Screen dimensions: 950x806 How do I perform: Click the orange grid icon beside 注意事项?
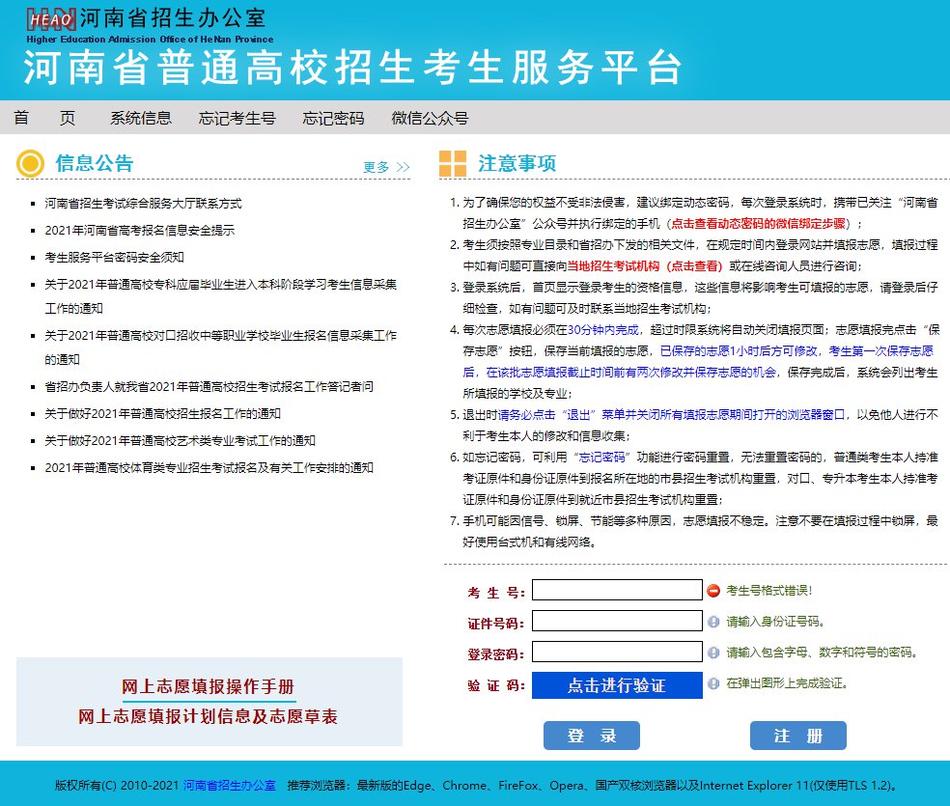click(452, 164)
